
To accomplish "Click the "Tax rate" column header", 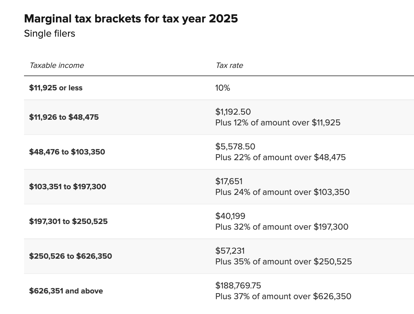I will 229,65.
